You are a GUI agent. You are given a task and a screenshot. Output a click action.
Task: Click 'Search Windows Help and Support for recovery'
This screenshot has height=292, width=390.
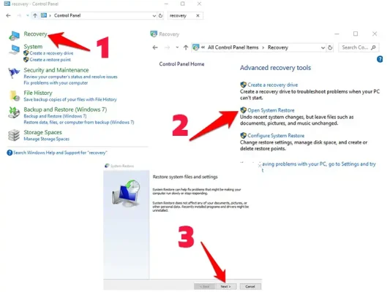60,153
